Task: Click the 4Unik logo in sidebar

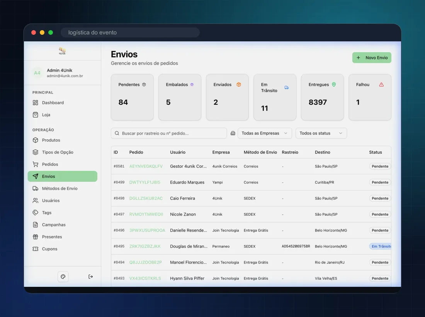Action: tap(62, 51)
